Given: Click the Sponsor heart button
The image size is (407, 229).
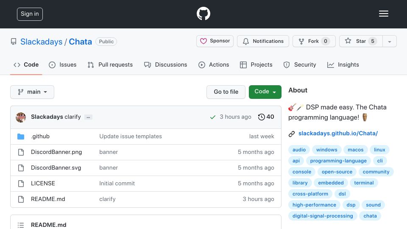Looking at the screenshot, I should pyautogui.click(x=215, y=41).
